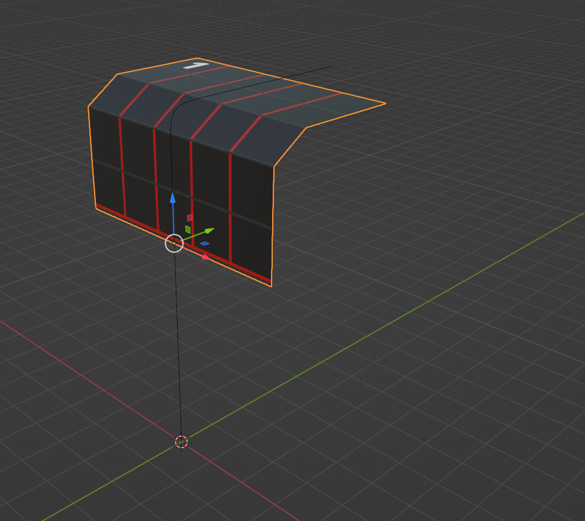Click the red square plane handle
This screenshot has width=585, height=521.
pos(190,218)
